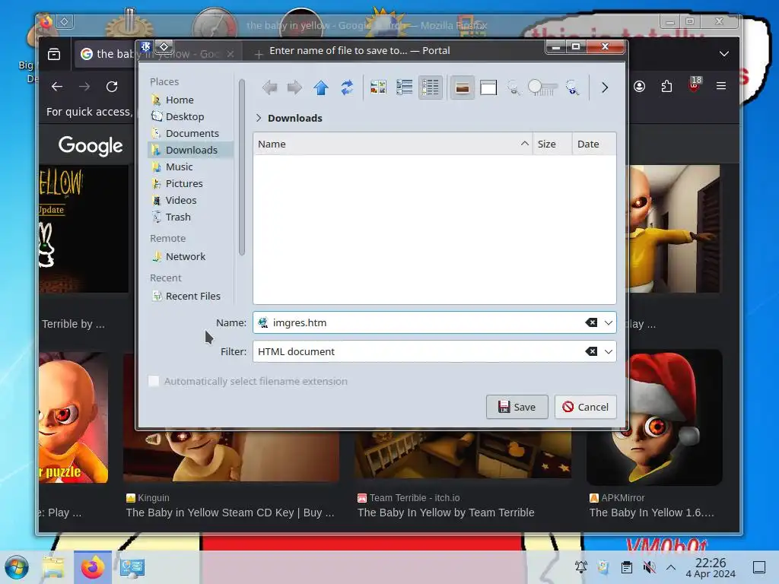Clear the Name field text
The image size is (779, 584).
coord(591,322)
